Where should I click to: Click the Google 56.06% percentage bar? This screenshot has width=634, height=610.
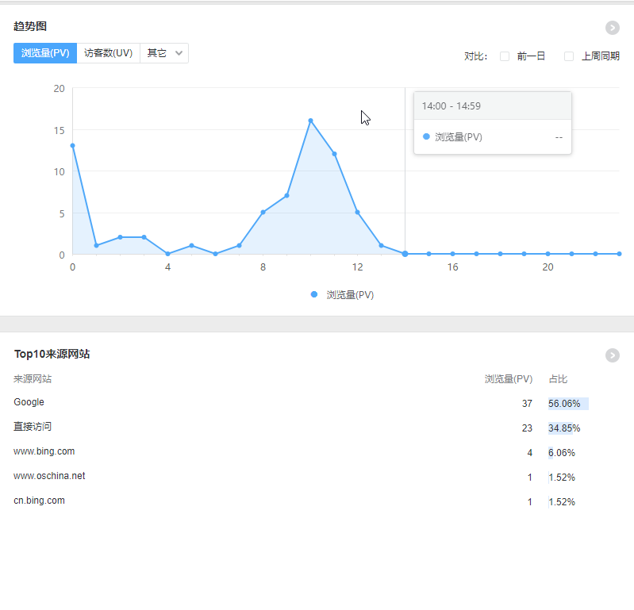tap(567, 404)
